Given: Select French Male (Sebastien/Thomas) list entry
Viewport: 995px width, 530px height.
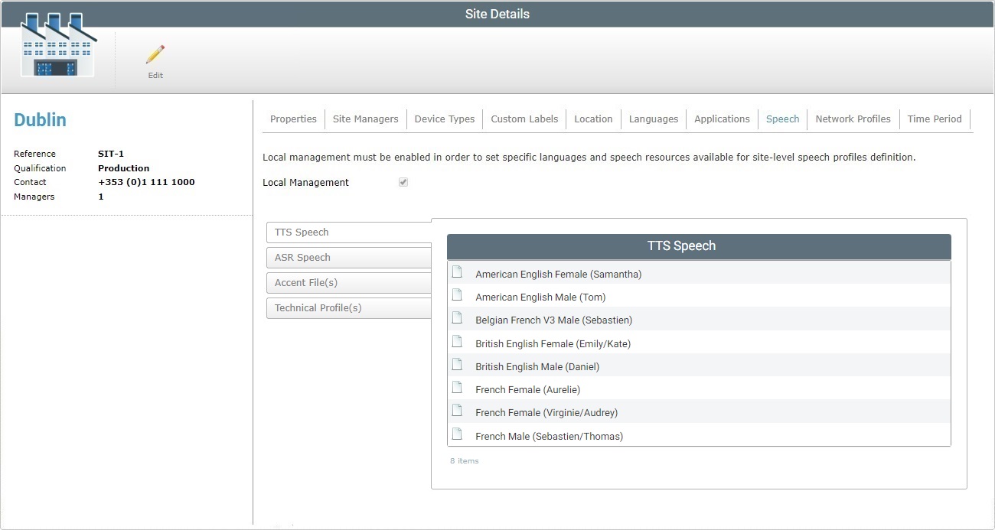Looking at the screenshot, I should tap(549, 437).
